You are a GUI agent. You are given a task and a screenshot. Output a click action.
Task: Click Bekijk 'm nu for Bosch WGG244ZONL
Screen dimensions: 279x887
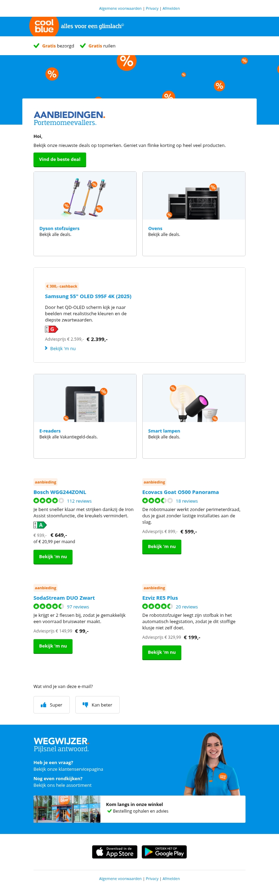(x=53, y=557)
